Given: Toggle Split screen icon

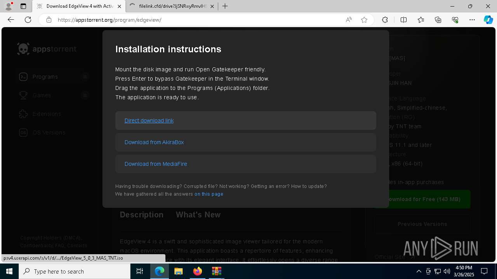Looking at the screenshot, I should tap(403, 20).
